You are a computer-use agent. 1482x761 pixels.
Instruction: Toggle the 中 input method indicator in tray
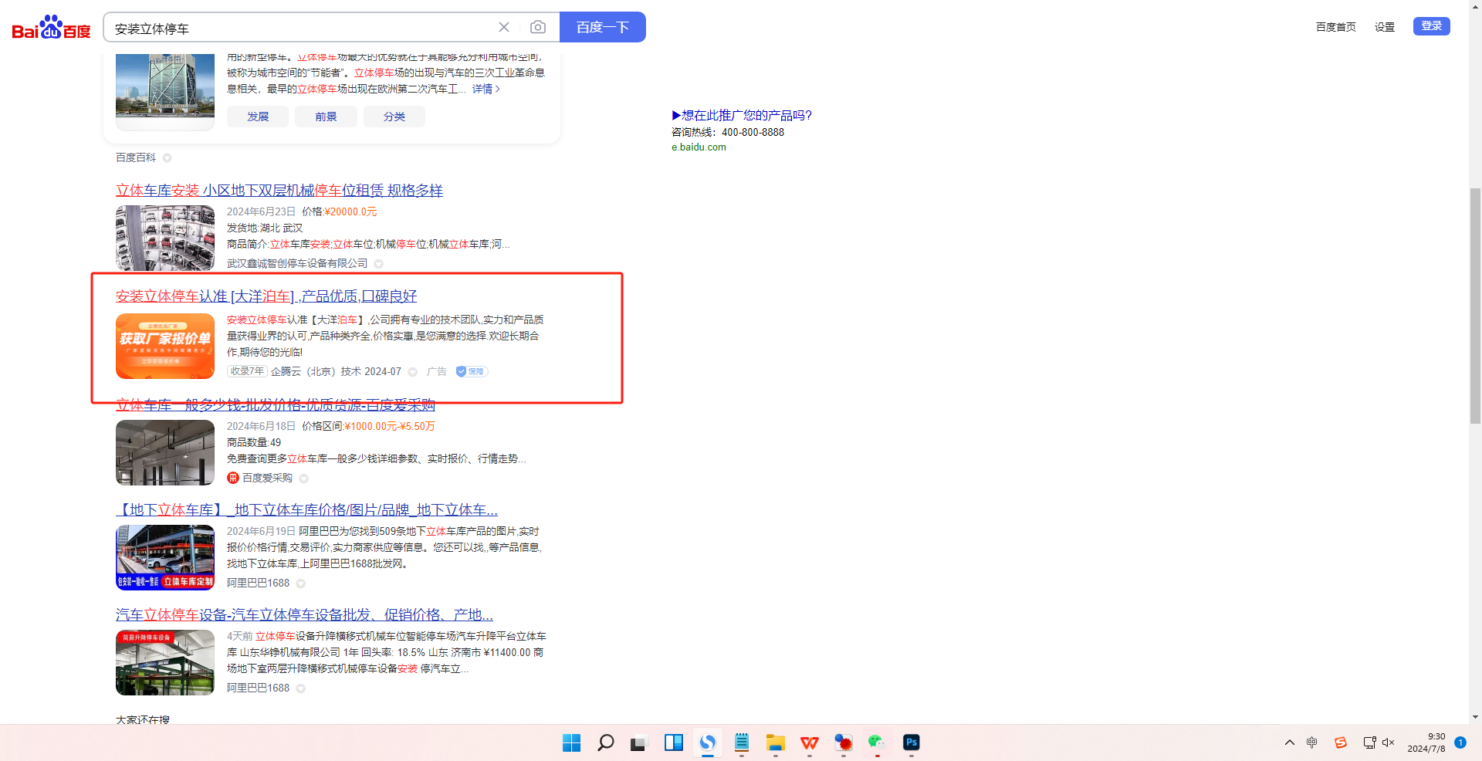(1312, 742)
